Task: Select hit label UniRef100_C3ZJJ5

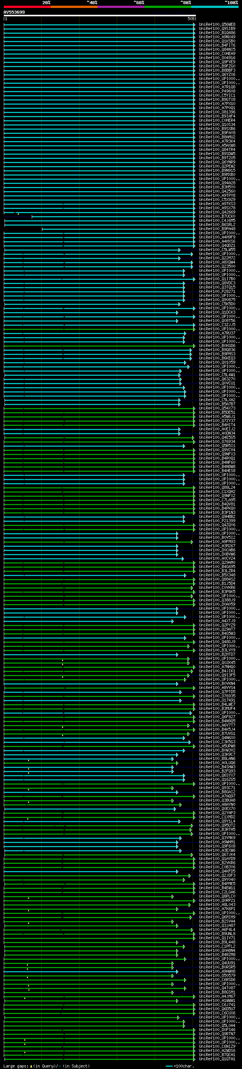Action: coord(217,325)
